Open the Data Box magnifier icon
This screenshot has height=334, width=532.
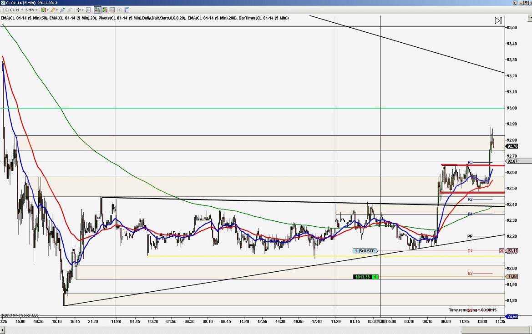click(x=88, y=10)
